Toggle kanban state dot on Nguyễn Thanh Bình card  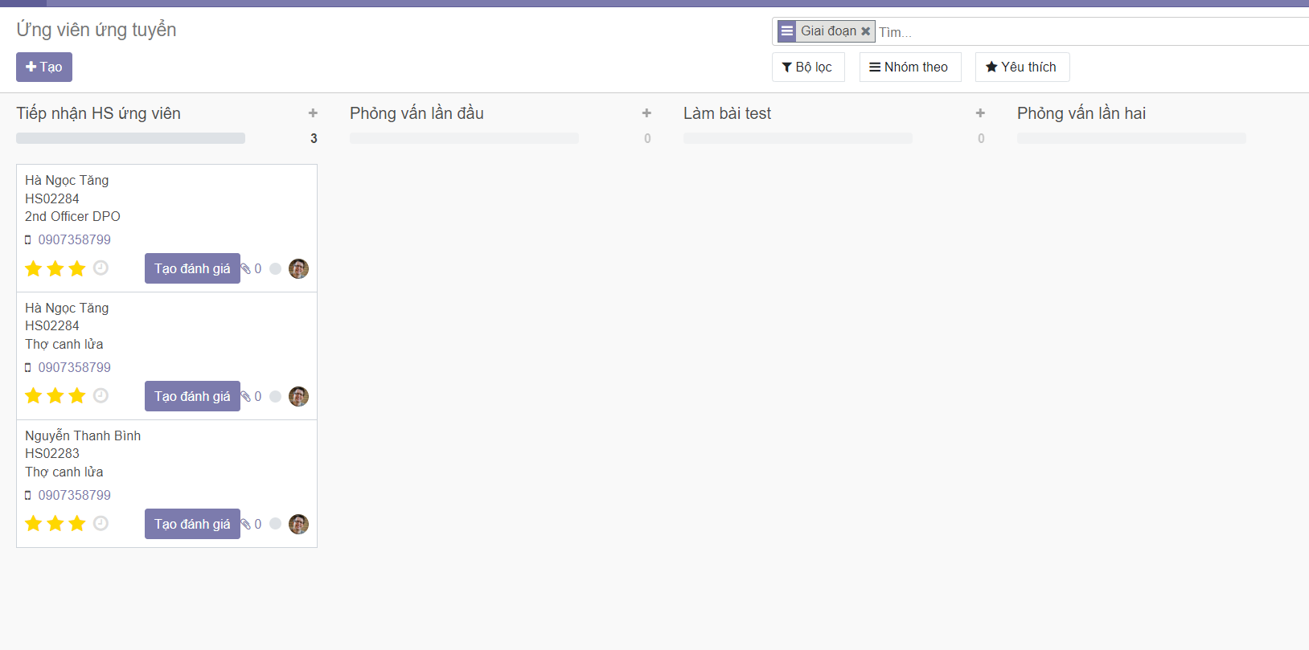click(x=275, y=524)
